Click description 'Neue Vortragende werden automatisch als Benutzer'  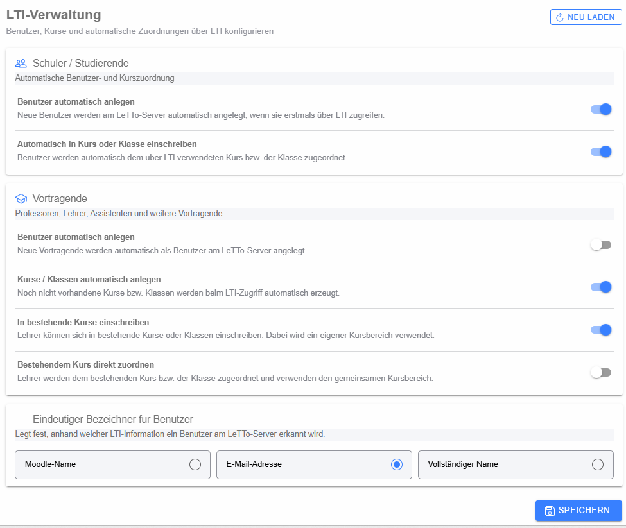pos(162,250)
